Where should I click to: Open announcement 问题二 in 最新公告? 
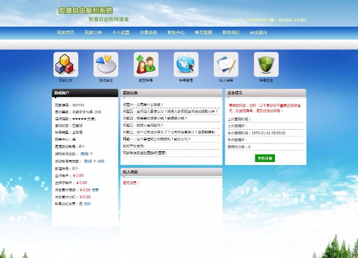[168, 132]
